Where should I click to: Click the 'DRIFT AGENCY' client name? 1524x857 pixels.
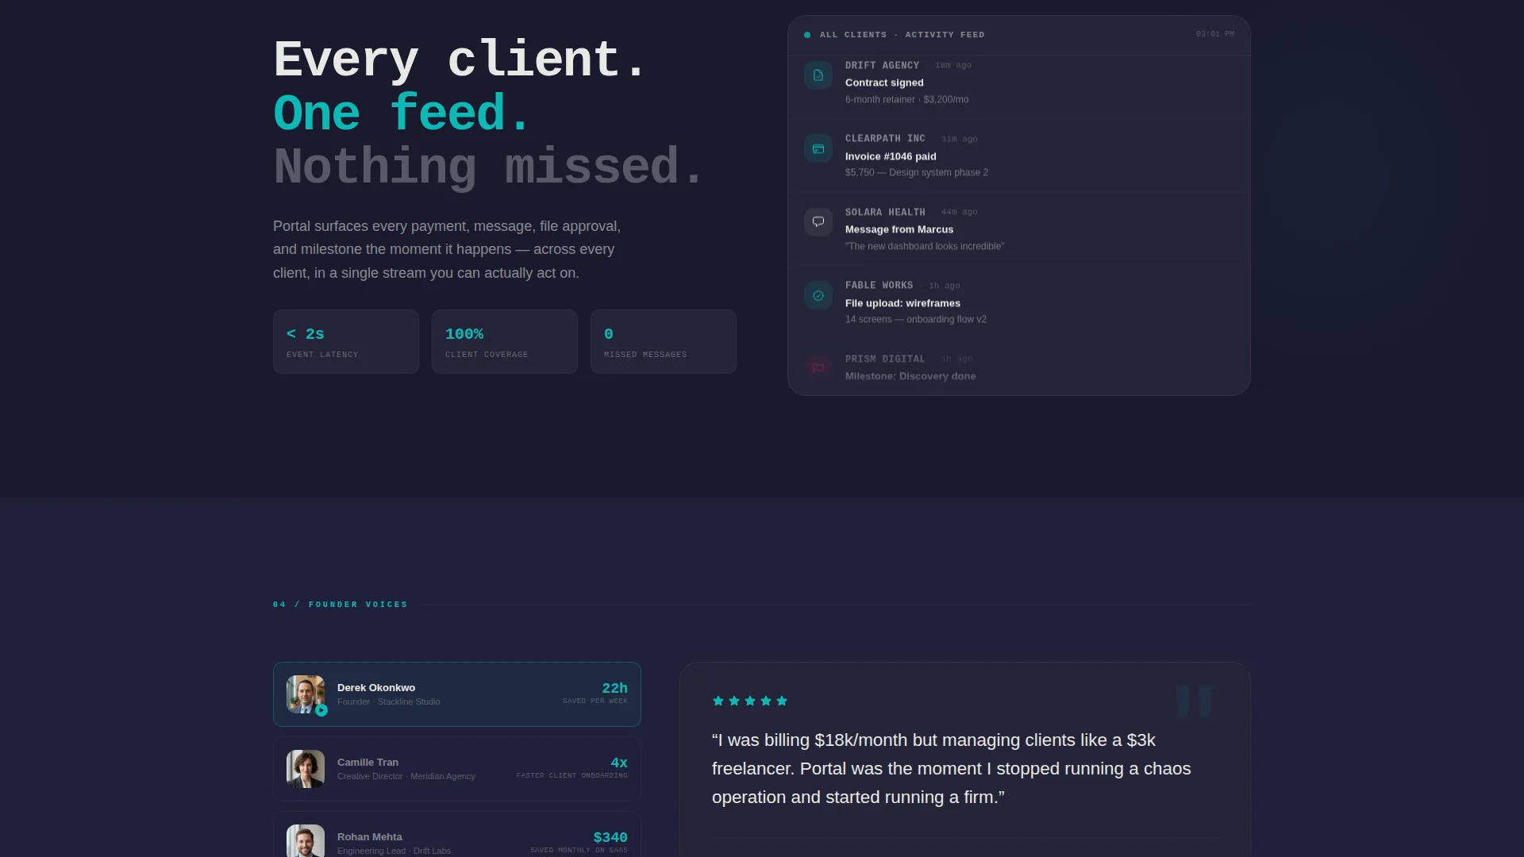point(882,65)
